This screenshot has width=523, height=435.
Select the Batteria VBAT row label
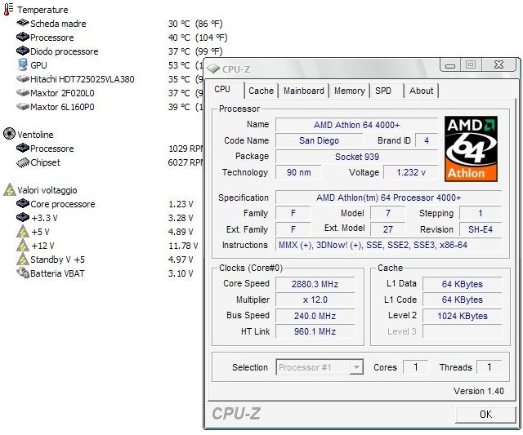tap(57, 273)
